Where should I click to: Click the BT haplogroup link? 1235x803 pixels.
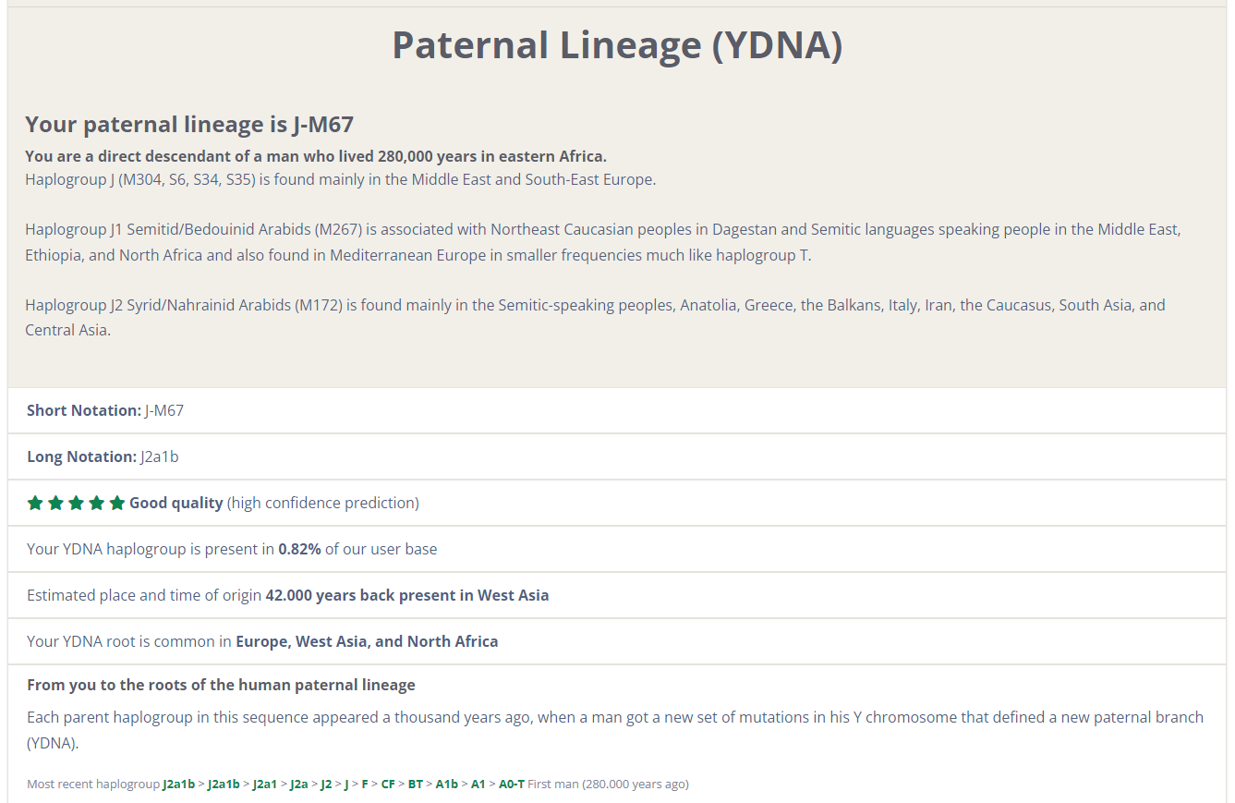(416, 784)
